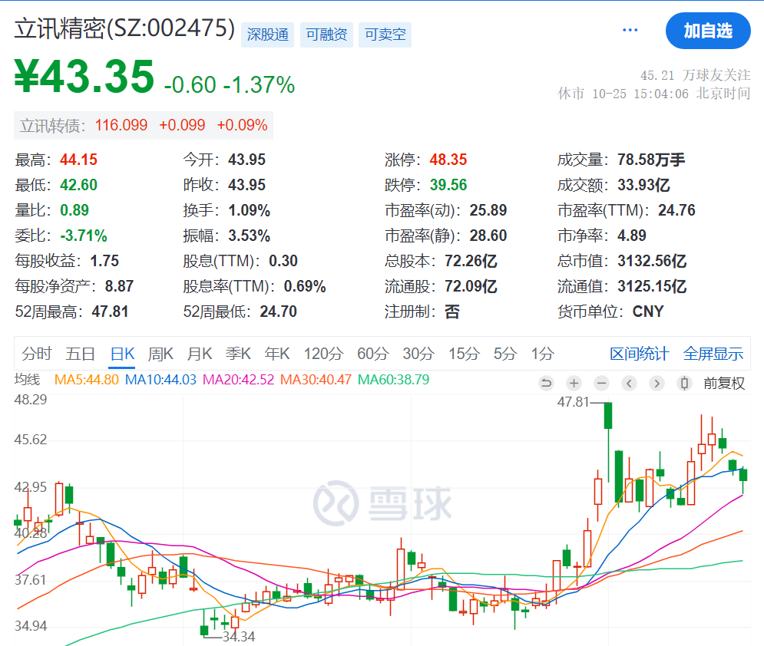Image resolution: width=764 pixels, height=646 pixels.
Task: Select the 分时 intraday tab
Action: click(x=37, y=354)
